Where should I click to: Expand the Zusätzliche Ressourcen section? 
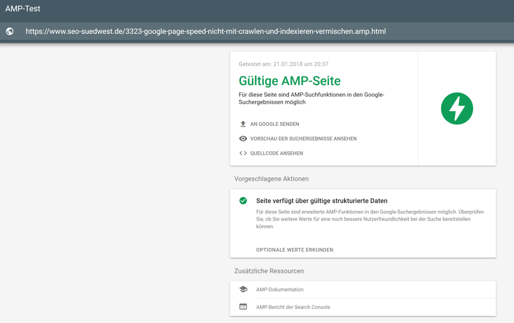click(266, 271)
